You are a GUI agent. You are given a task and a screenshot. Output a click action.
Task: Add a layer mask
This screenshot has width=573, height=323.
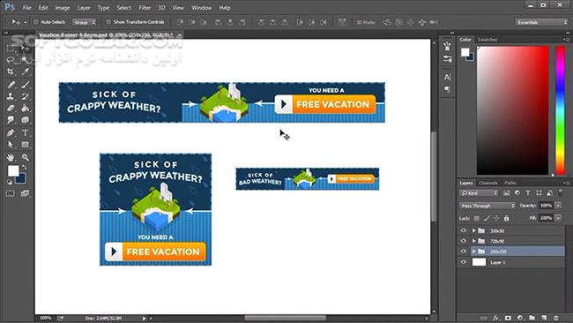click(x=508, y=318)
